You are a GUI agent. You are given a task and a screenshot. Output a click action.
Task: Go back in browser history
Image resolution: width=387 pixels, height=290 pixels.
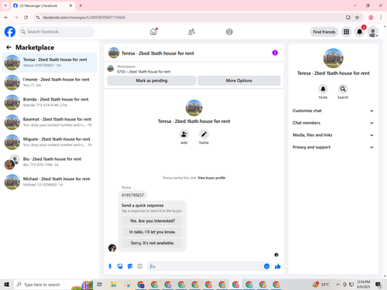(x=6, y=17)
